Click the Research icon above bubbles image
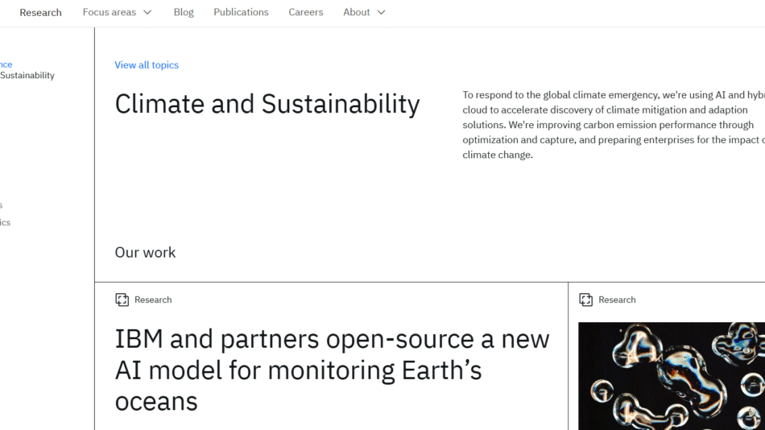This screenshot has width=765, height=430. pyautogui.click(x=586, y=300)
